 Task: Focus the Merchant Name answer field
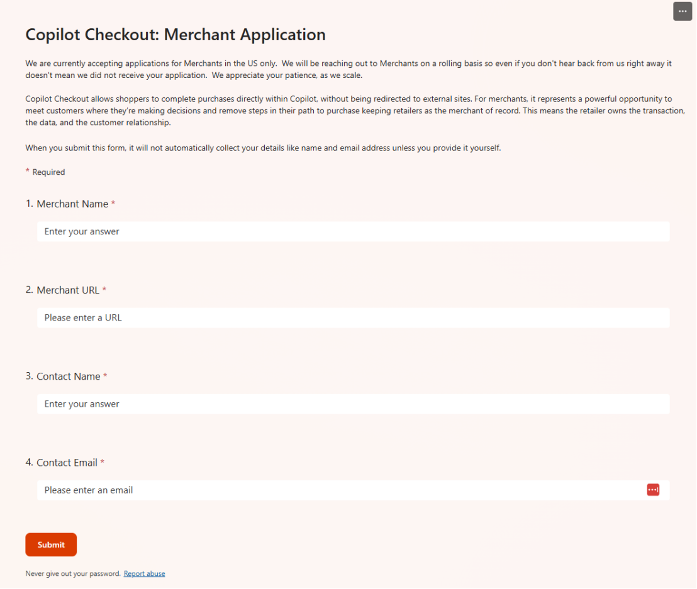[354, 231]
